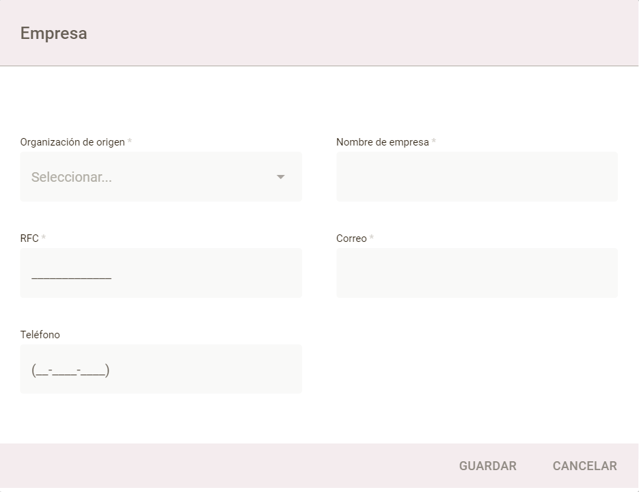Focus the Teléfono masked input field
639x492 pixels.
coord(161,370)
